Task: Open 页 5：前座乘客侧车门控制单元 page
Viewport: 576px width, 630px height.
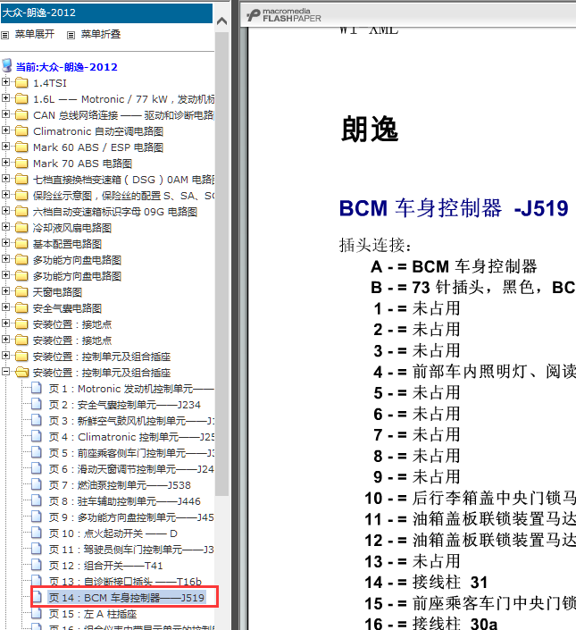Action: click(131, 453)
